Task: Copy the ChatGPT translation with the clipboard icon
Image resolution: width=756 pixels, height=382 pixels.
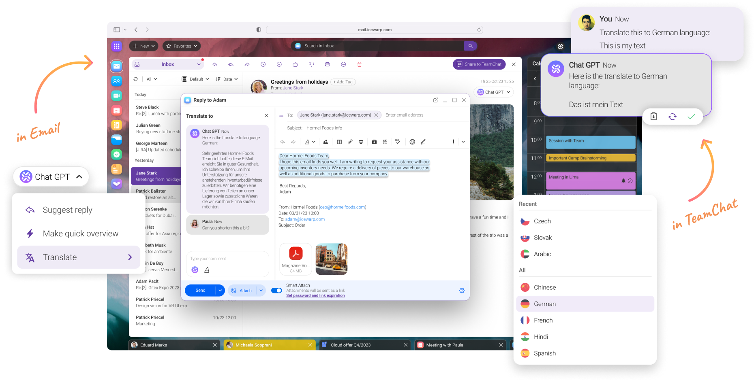Action: (x=653, y=117)
